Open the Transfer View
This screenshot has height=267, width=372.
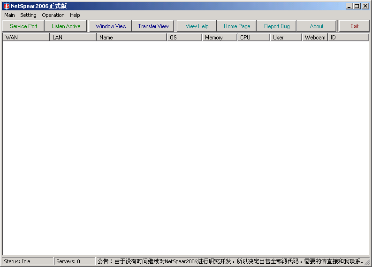153,26
